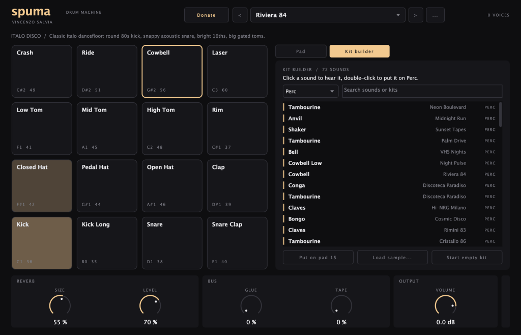521x335 pixels.
Task: Click Start empty kit button
Action: [x=467, y=257]
